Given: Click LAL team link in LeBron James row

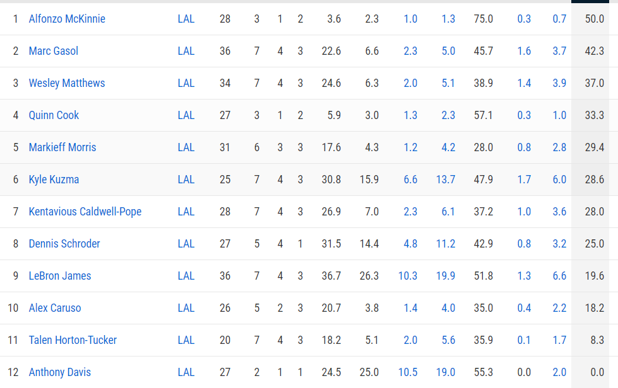Looking at the screenshot, I should [186, 276].
